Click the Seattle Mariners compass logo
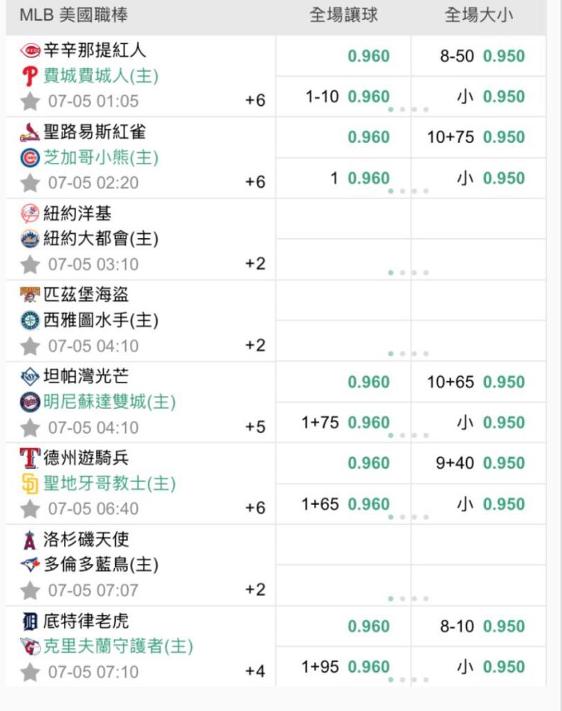 [x=31, y=321]
